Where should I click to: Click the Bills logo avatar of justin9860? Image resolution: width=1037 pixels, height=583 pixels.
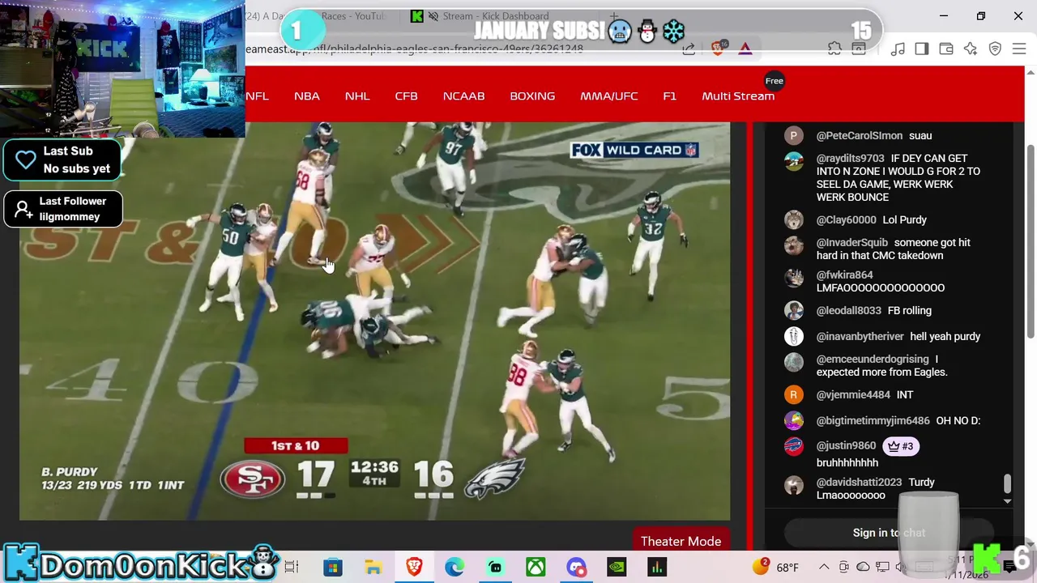[x=793, y=446]
